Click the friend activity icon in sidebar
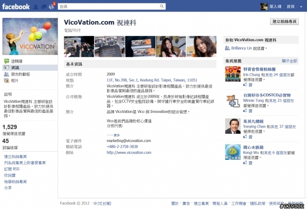 point(6,74)
